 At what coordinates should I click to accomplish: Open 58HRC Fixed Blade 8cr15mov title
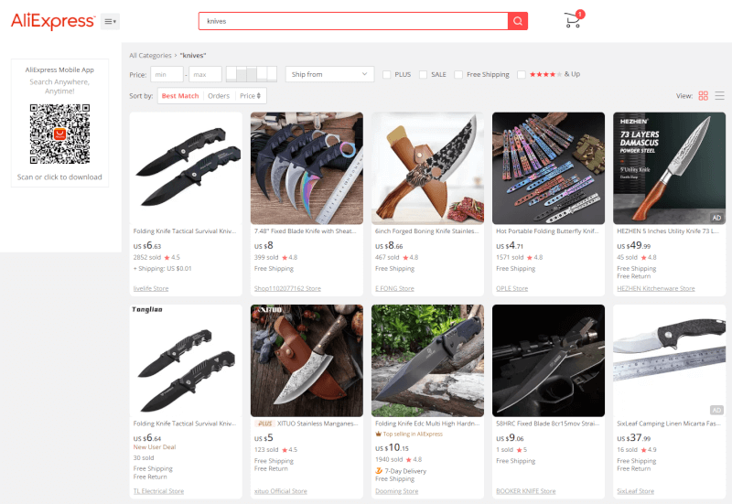547,424
